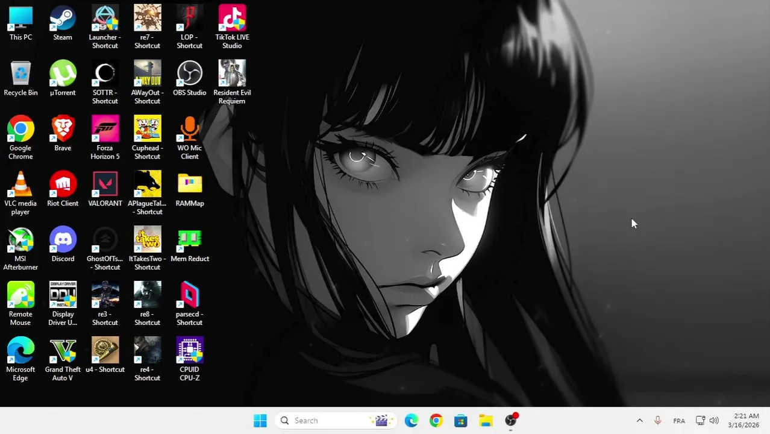Select the Steam desktop icon
The image size is (770, 434).
[x=63, y=24]
